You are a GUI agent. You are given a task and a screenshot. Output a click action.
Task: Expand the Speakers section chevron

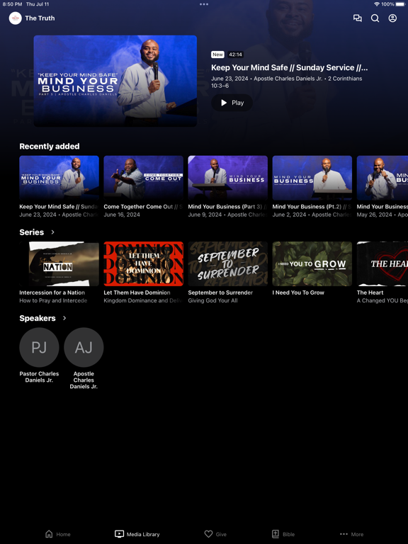pyautogui.click(x=64, y=318)
